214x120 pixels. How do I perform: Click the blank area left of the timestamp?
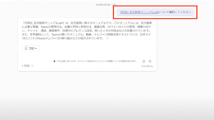53,5
